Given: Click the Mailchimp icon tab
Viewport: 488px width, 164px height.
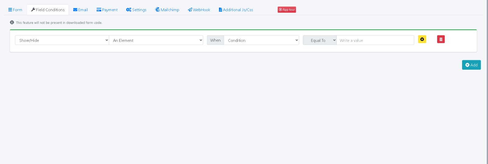Looking at the screenshot, I should (x=157, y=10).
